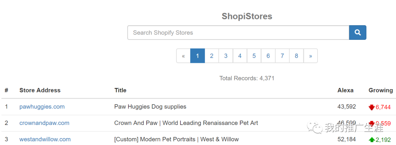Jump to page 4 of results
Screen dimensions: 396x145
[x=240, y=56]
